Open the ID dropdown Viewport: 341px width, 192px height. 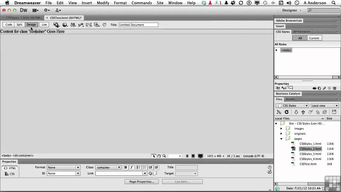(64, 173)
